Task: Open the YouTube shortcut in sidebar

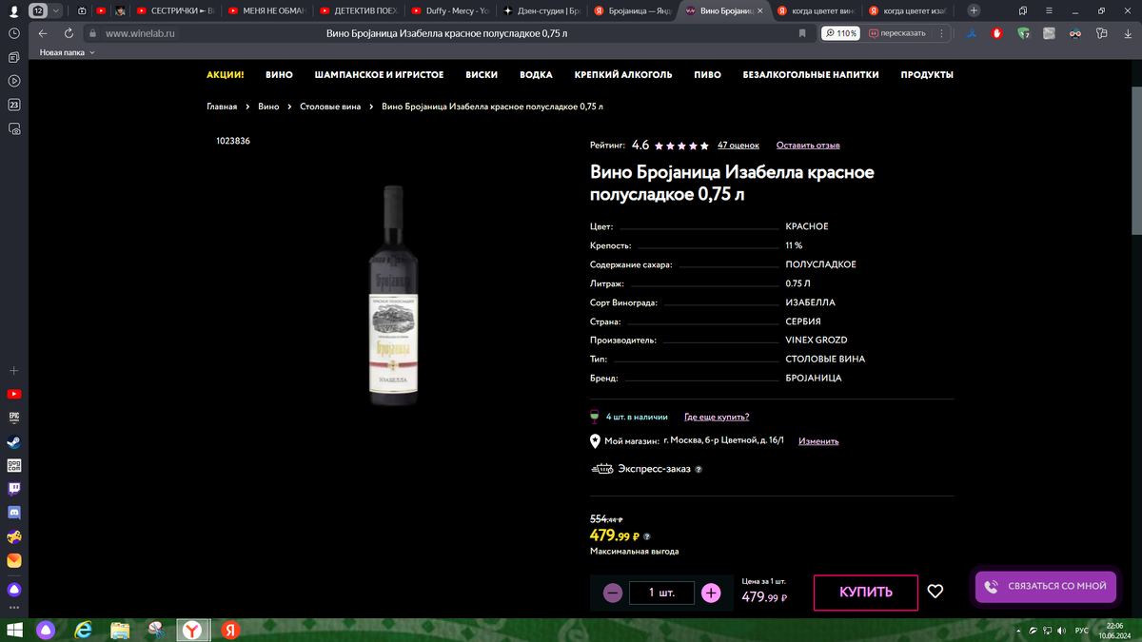Action: (14, 394)
